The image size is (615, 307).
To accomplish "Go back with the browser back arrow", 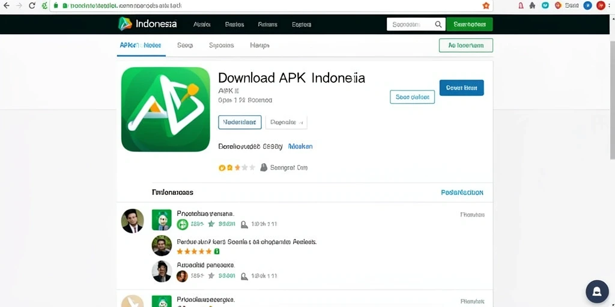I will point(6,6).
